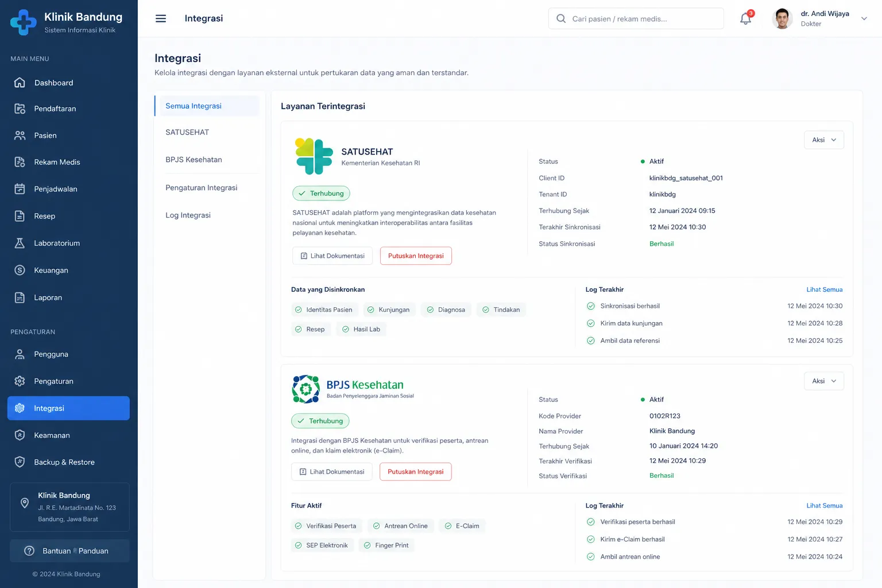Open the Pengaturan Integrasi tab
Image resolution: width=882 pixels, height=588 pixels.
tap(207, 188)
